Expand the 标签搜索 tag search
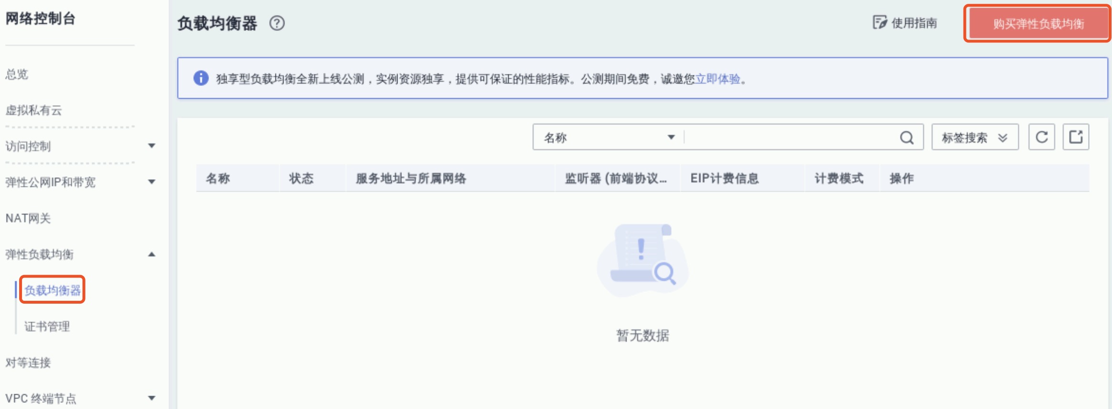The width and height of the screenshot is (1112, 409). (x=975, y=138)
